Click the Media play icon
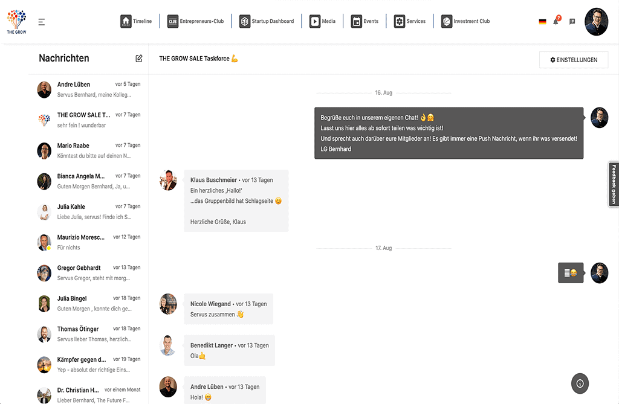Screen dimensions: 619x404 point(314,21)
